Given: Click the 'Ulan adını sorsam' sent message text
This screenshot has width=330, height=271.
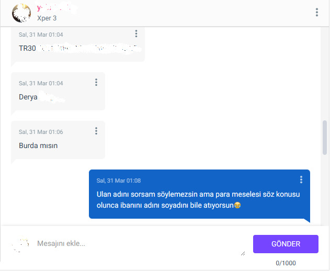Looking at the screenshot, I should point(198,200).
